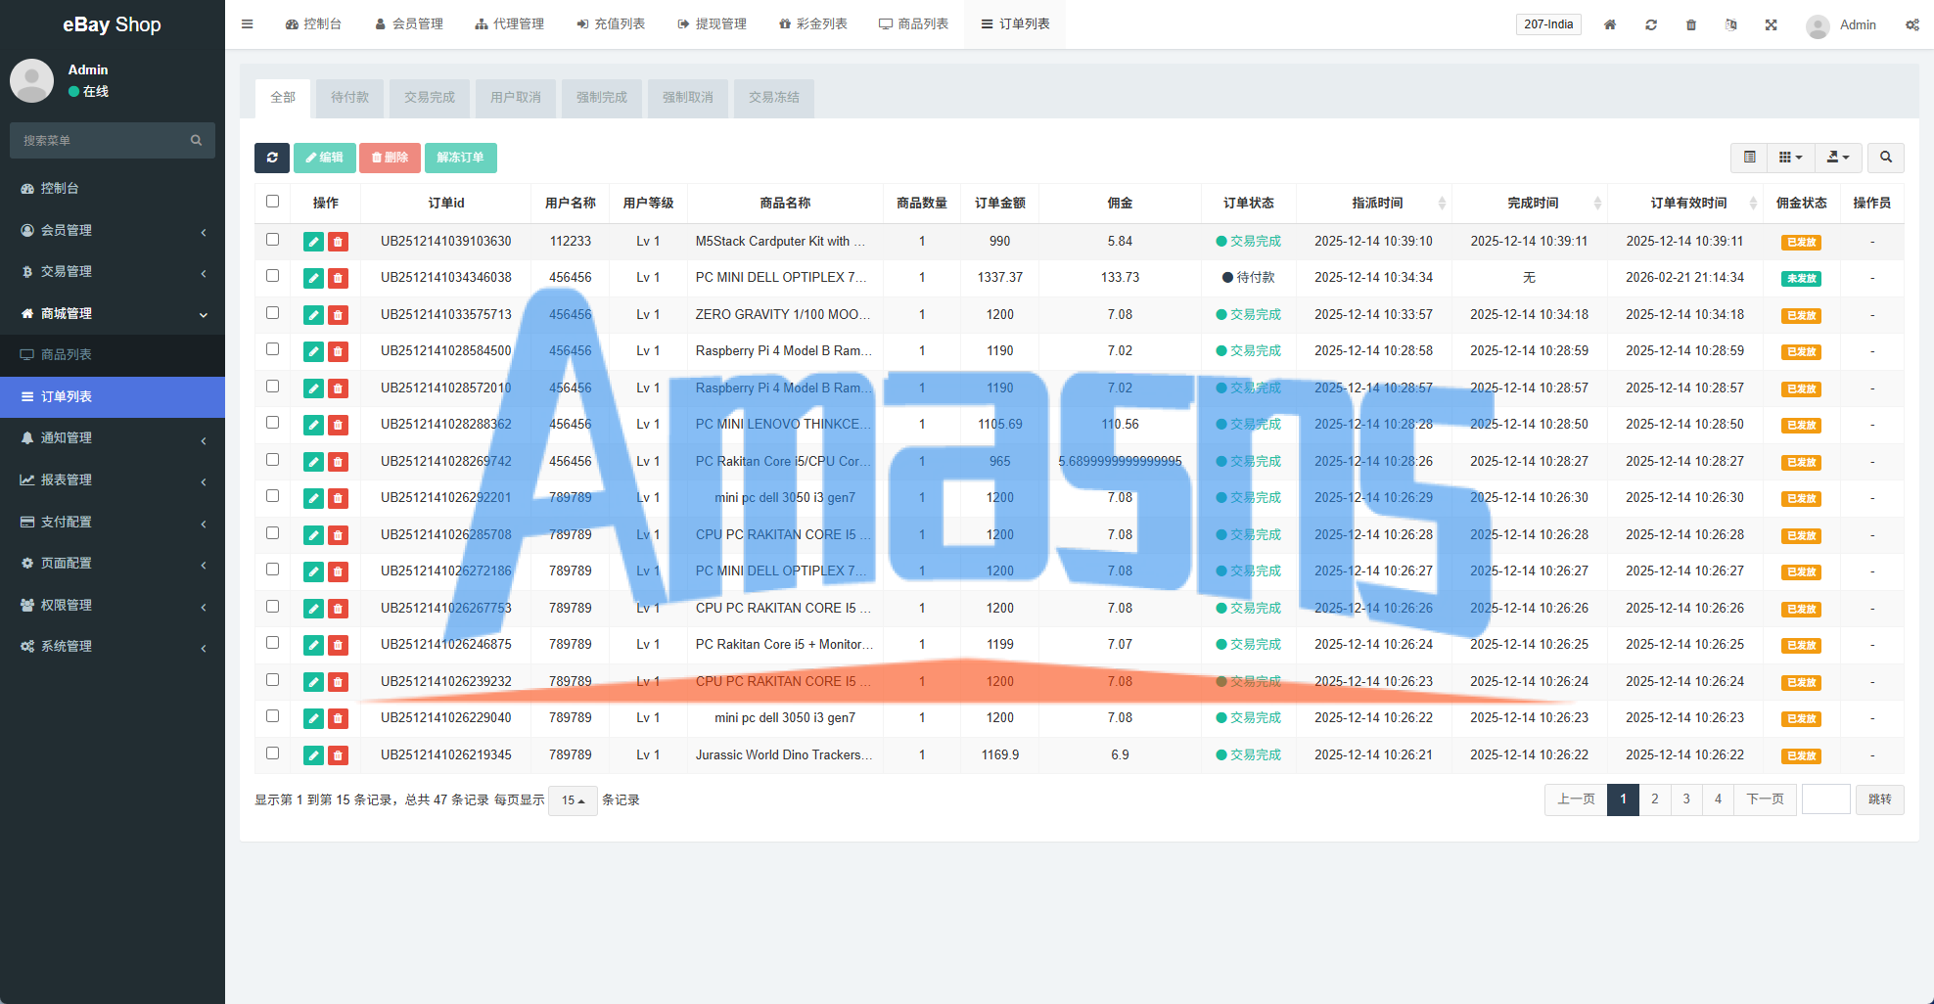The width and height of the screenshot is (1934, 1004).
Task: Click the 解冻订单 button
Action: (461, 158)
